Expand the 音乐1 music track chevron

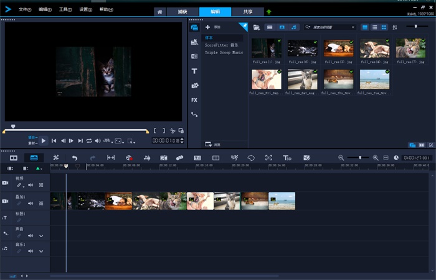point(42,252)
